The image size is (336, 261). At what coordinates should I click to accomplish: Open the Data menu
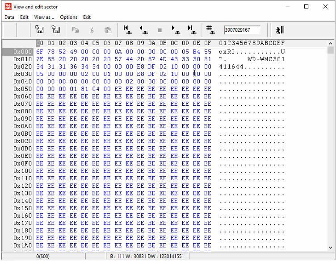pos(9,17)
